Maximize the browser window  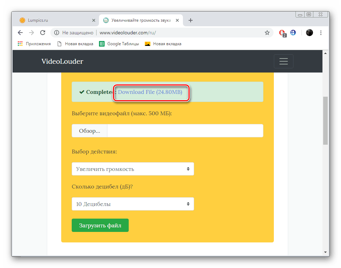pos(308,15)
